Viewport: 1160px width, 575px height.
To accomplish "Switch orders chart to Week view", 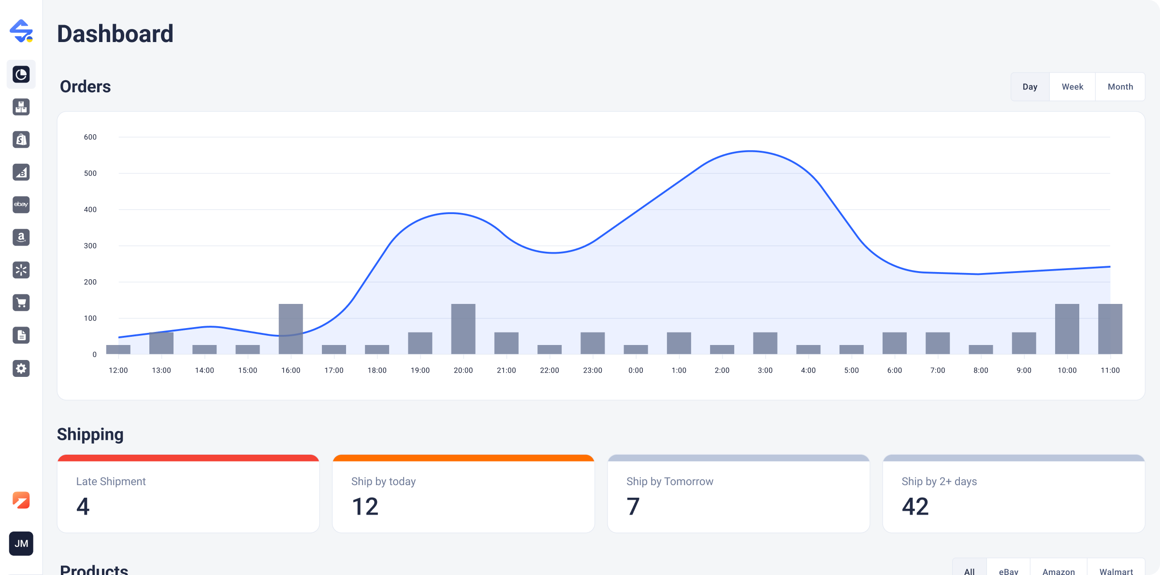I will (1072, 87).
